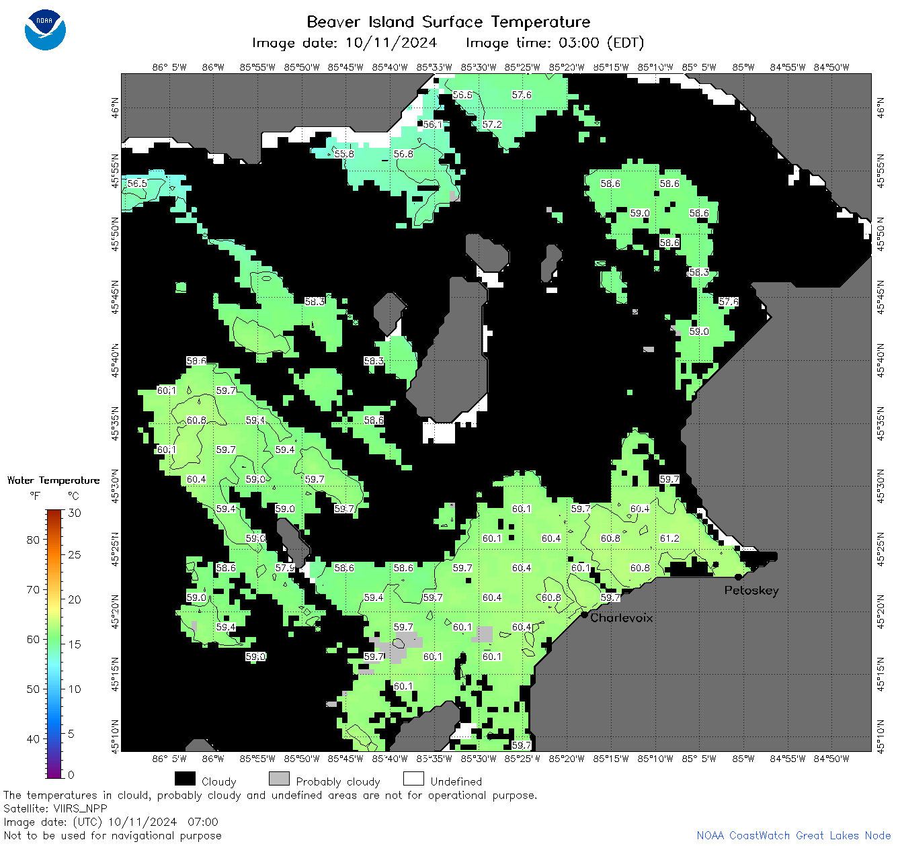Click the Probably cloudy legend label

338,781
